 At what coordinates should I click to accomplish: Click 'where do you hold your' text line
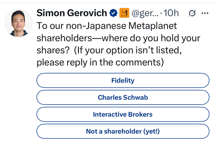[151, 38]
